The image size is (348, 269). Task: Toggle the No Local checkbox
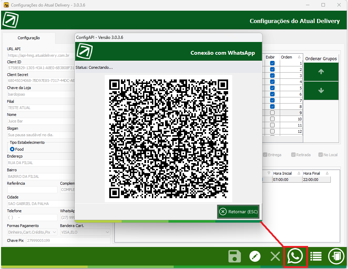(x=320, y=155)
